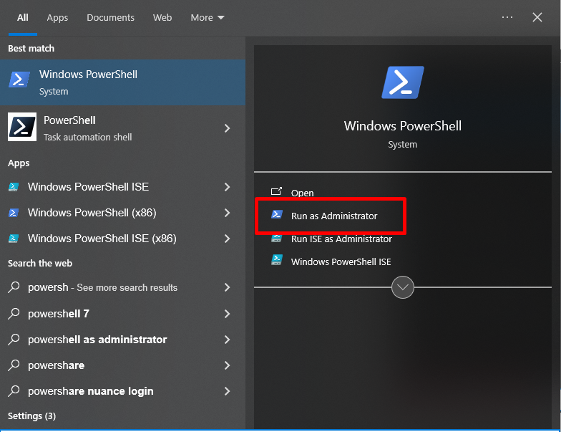
Task: Click the search icon beside 'powershare'
Action: 14,365
